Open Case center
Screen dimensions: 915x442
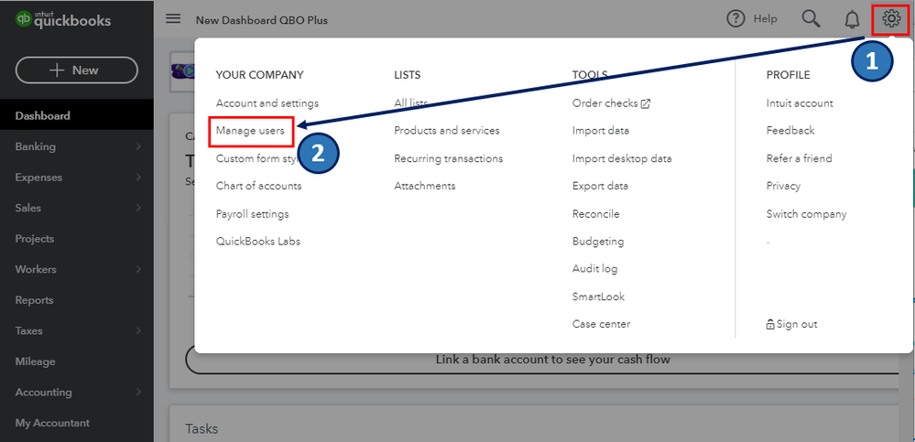[601, 324]
